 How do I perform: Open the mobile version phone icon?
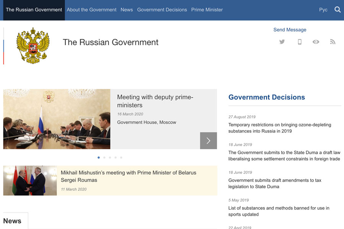click(x=299, y=42)
